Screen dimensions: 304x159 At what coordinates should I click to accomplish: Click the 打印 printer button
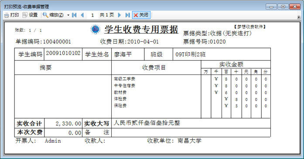(12, 15)
